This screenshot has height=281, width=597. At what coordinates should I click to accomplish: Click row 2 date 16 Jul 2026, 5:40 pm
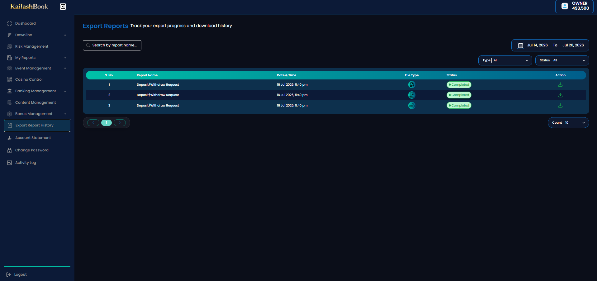click(x=292, y=95)
